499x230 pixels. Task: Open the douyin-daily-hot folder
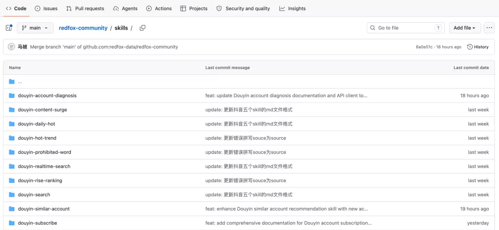pyautogui.click(x=37, y=124)
